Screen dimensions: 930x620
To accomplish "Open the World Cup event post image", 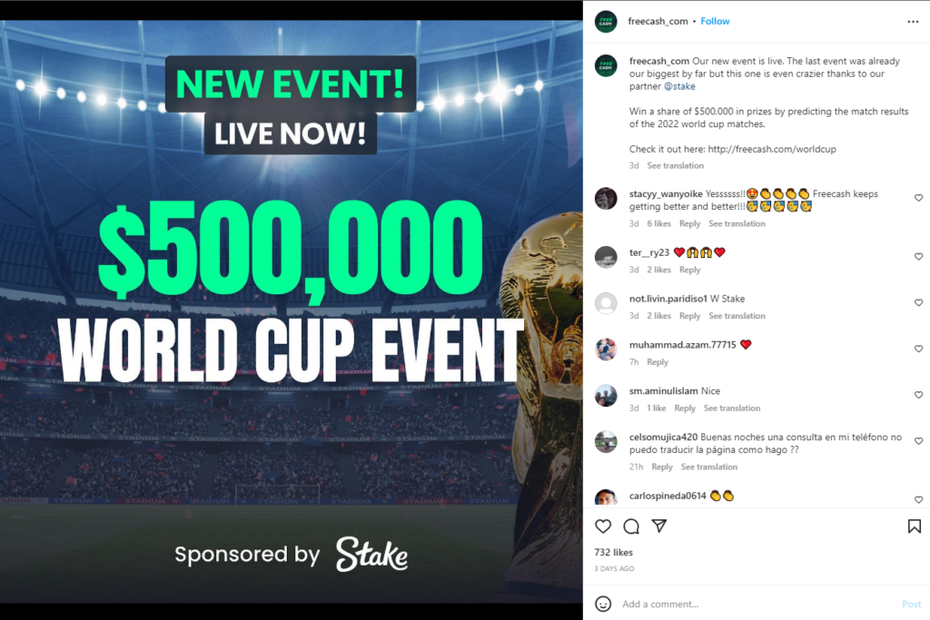I will coord(292,311).
